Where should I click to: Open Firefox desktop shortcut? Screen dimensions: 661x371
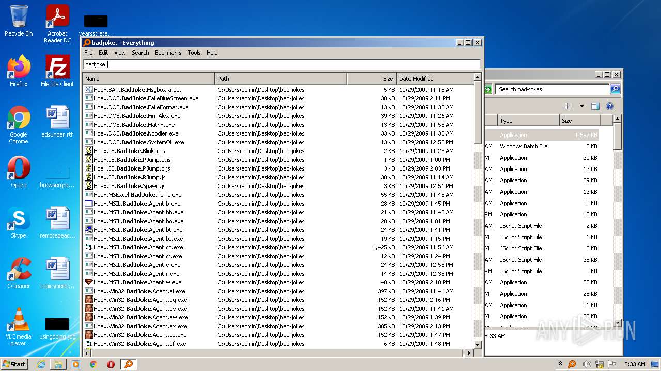[x=19, y=71]
